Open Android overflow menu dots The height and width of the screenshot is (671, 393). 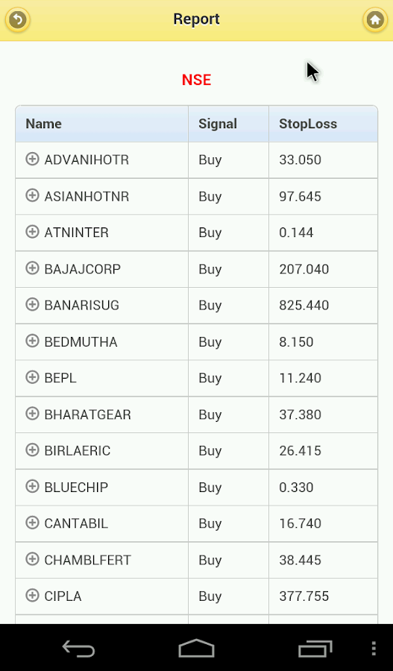point(374,649)
